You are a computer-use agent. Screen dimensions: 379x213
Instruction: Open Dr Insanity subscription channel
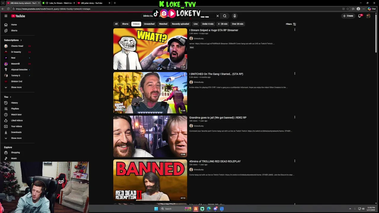pos(17,52)
